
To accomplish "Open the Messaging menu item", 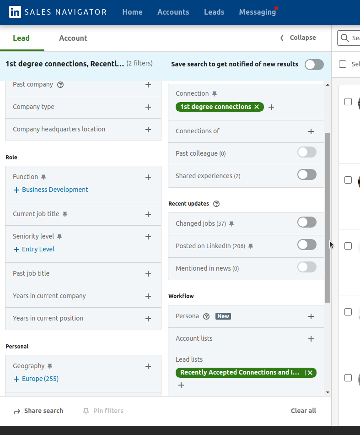I will pyautogui.click(x=257, y=12).
